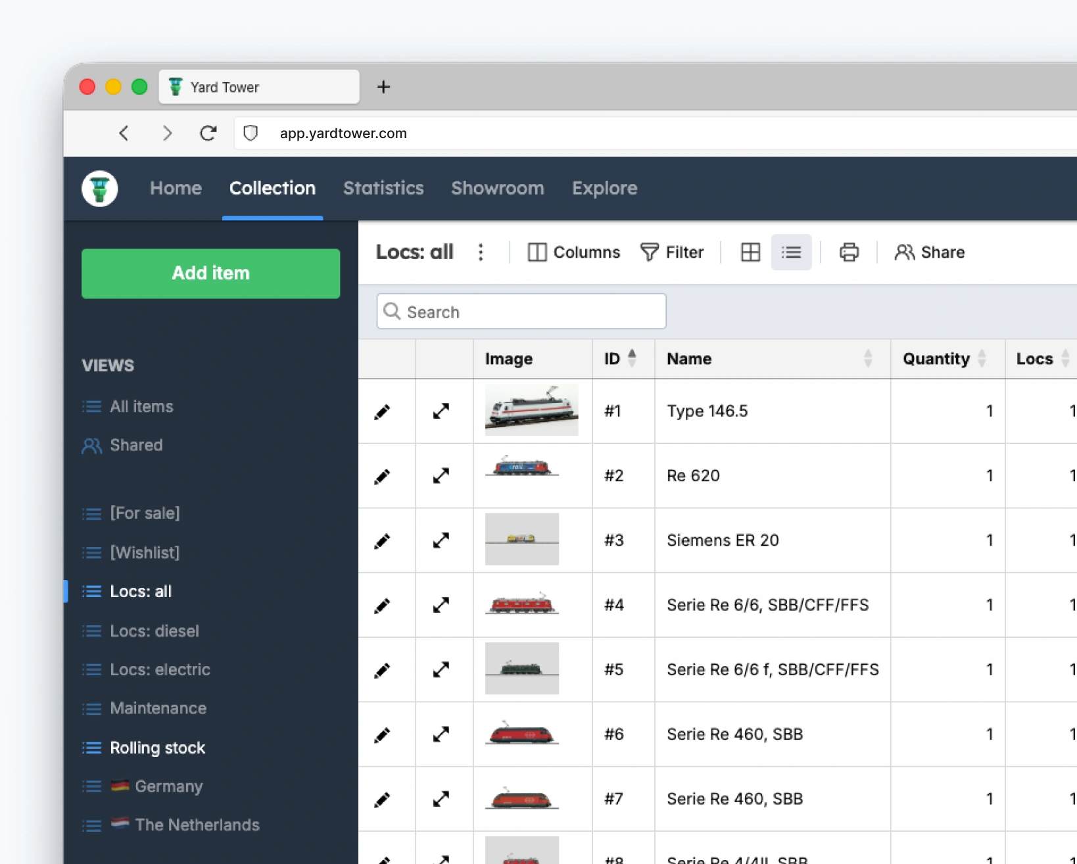This screenshot has width=1077, height=864.
Task: Sort table by Name column arrows
Action: click(868, 359)
